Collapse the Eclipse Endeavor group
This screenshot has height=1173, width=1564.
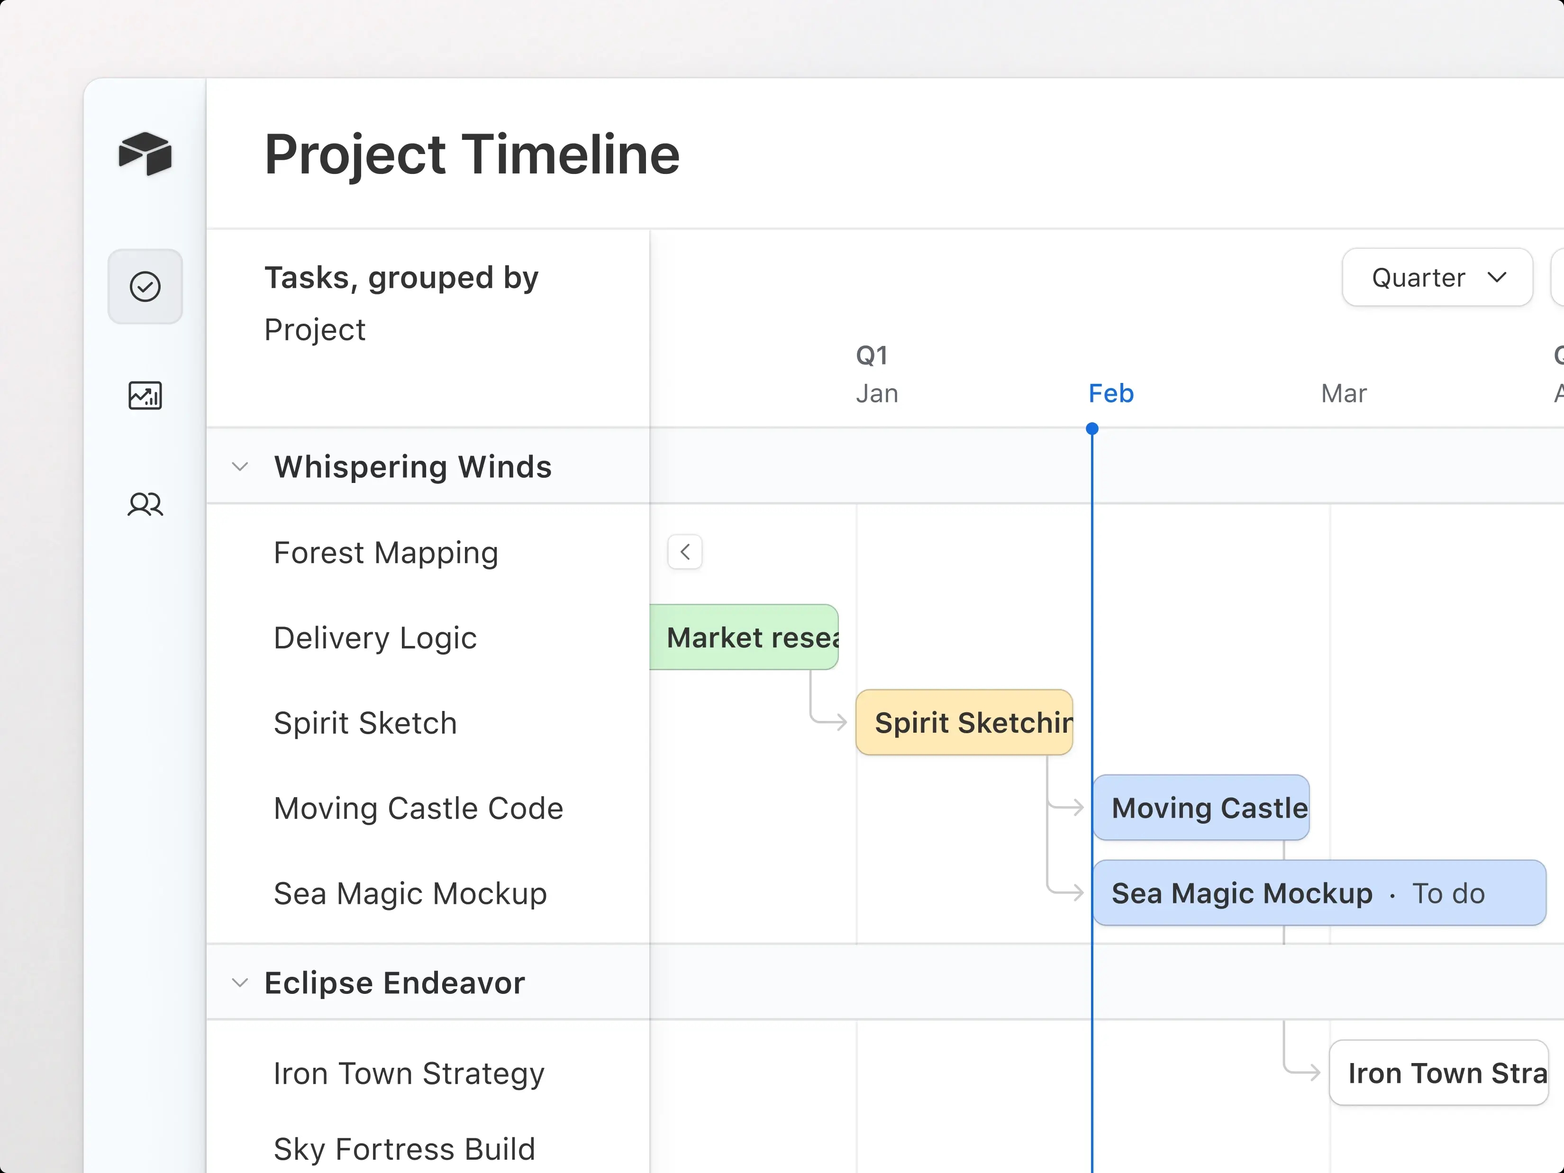240,983
